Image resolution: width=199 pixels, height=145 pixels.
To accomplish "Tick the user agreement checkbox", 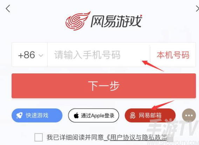I will tap(39, 137).
